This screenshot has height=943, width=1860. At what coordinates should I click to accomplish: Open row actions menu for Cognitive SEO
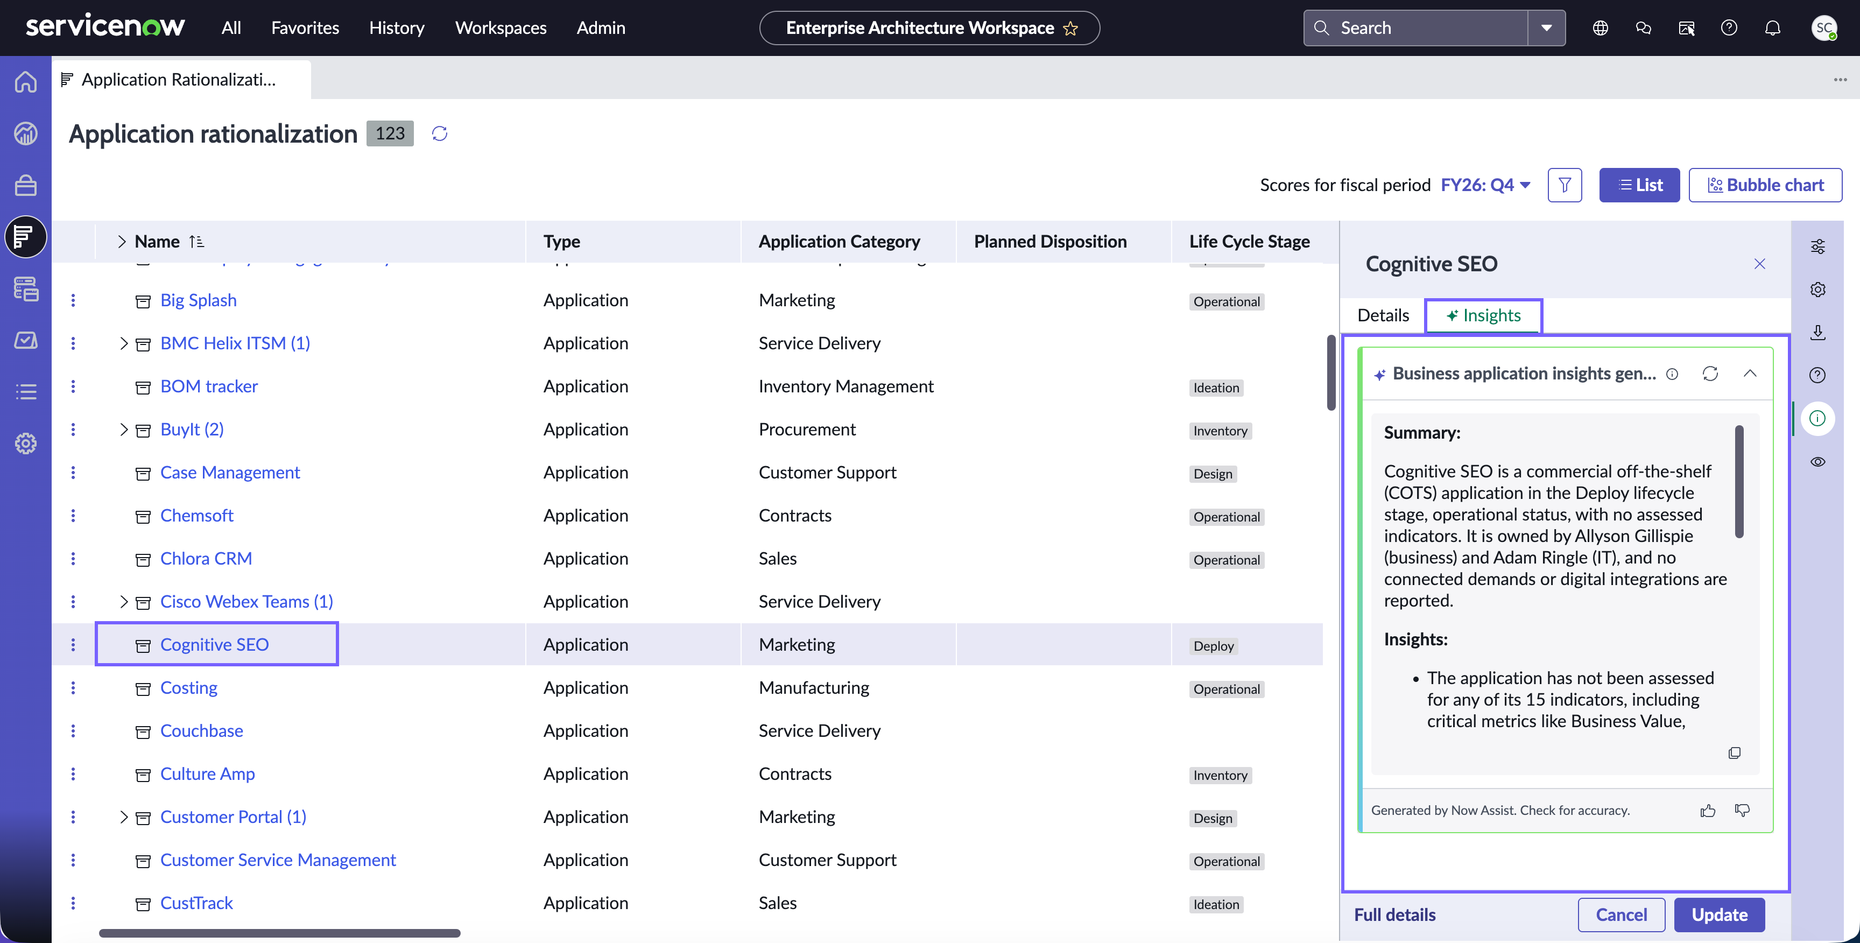(x=73, y=645)
